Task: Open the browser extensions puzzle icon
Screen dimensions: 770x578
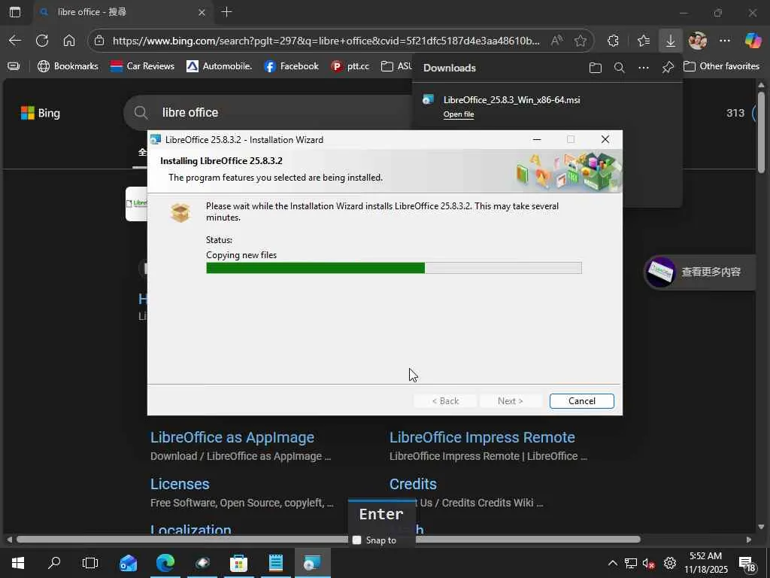Action: pos(613,41)
